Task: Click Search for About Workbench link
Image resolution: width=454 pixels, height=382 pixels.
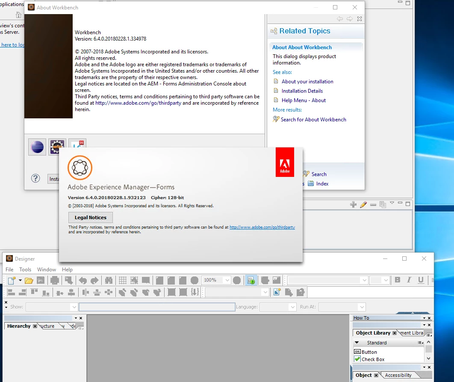Action: click(313, 120)
